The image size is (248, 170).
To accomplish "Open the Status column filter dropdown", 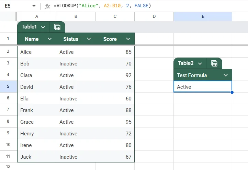I will [x=89, y=39].
